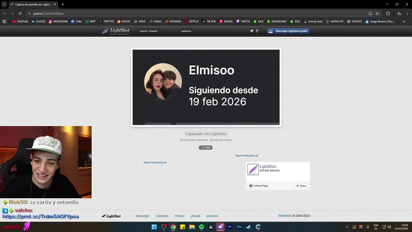Close the Captura de pantalla tab
412x232 pixels.
(55, 5)
